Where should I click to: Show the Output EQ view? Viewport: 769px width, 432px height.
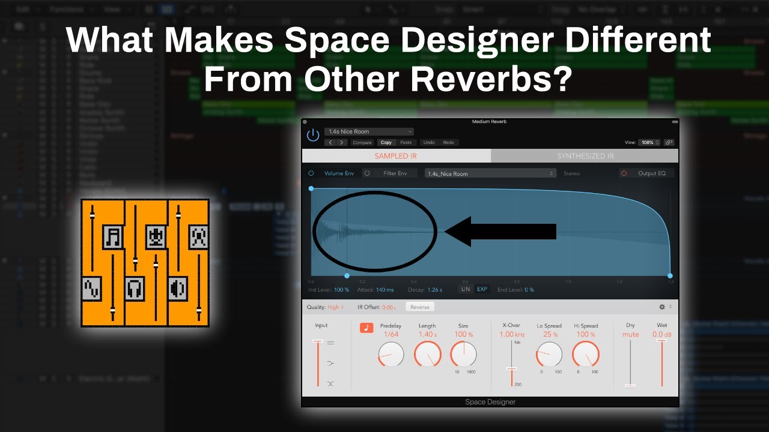pyautogui.click(x=652, y=173)
